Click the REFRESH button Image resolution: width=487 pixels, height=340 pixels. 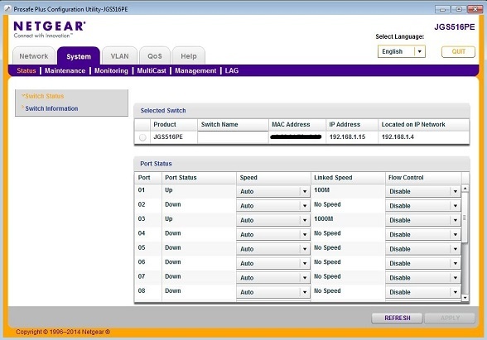tap(397, 318)
